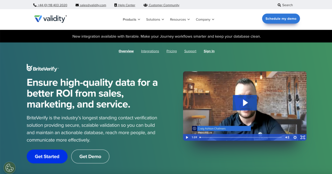The image size is (332, 174).
Task: Play the video with the large center play button
Action: point(245,103)
